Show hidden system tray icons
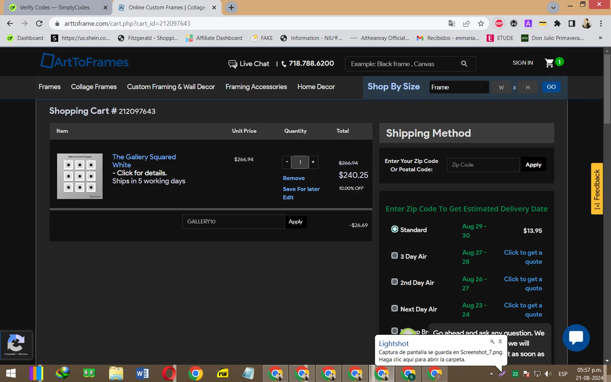 [x=491, y=374]
